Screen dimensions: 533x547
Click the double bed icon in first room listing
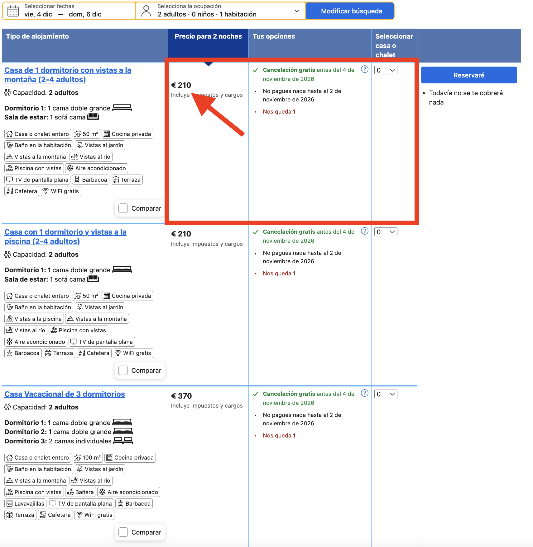(122, 108)
